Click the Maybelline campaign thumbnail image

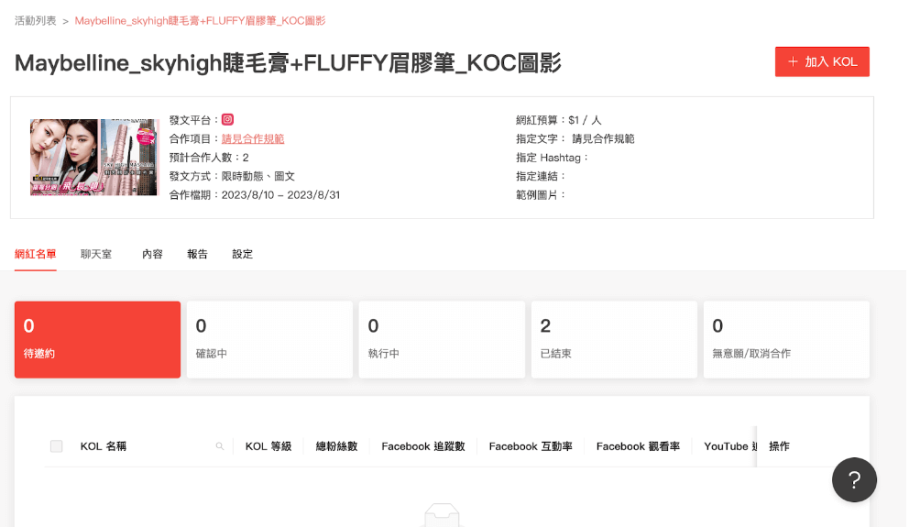coord(93,157)
